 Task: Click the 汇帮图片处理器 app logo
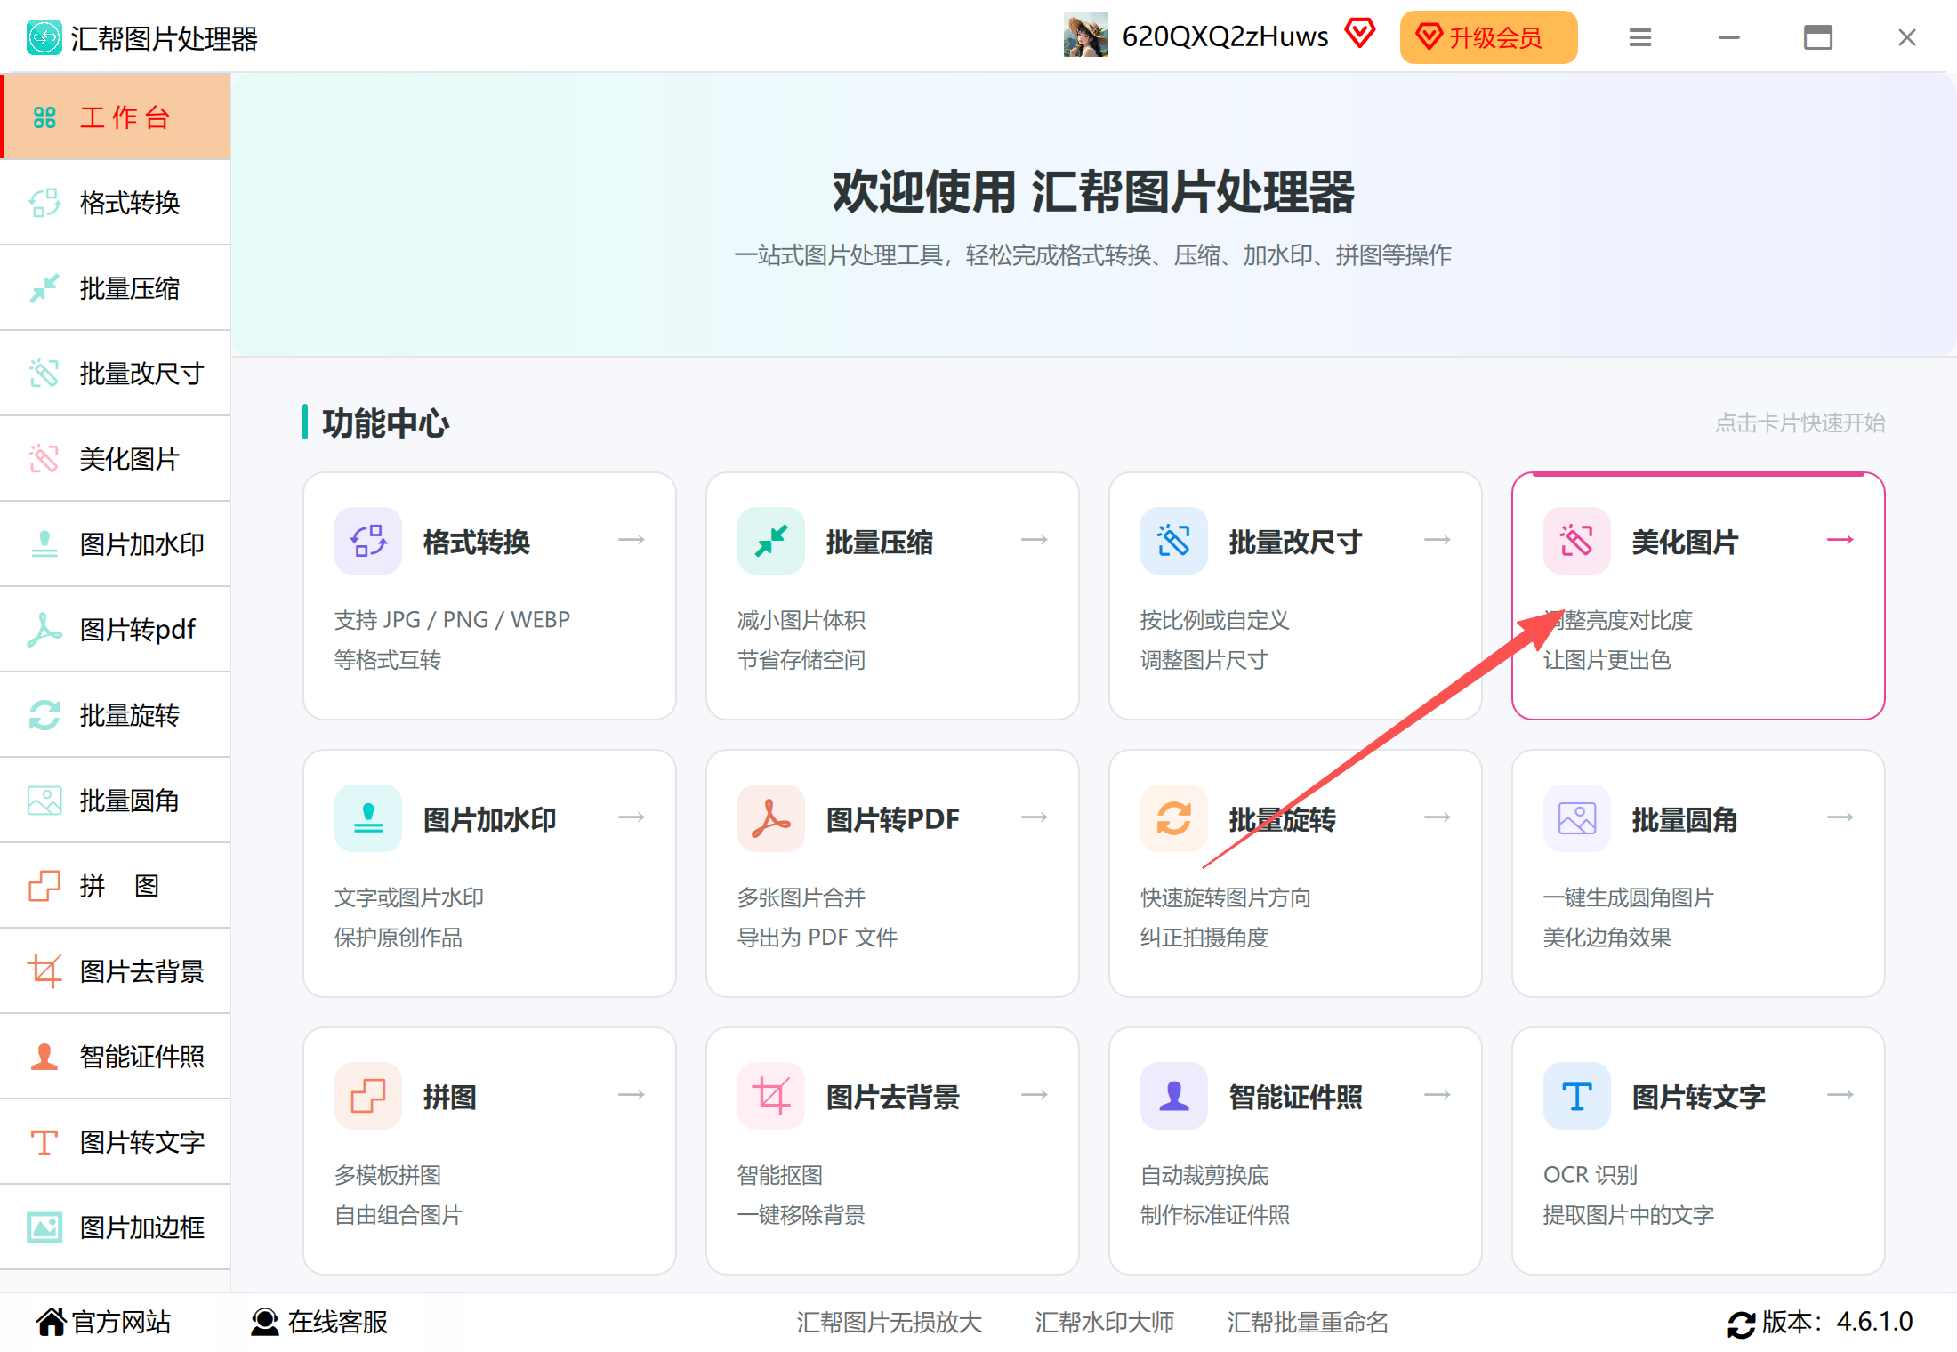tap(44, 37)
